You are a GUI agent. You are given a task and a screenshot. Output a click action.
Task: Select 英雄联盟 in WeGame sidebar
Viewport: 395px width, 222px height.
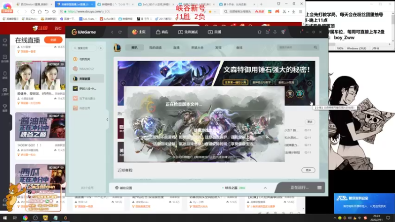[87, 78]
